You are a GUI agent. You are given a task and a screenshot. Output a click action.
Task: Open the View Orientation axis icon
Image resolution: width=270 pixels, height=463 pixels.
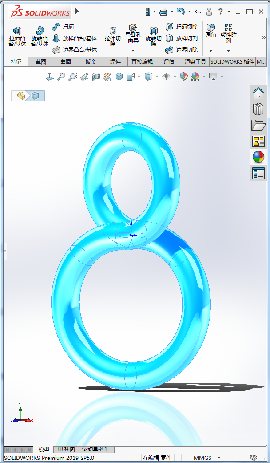50,77
